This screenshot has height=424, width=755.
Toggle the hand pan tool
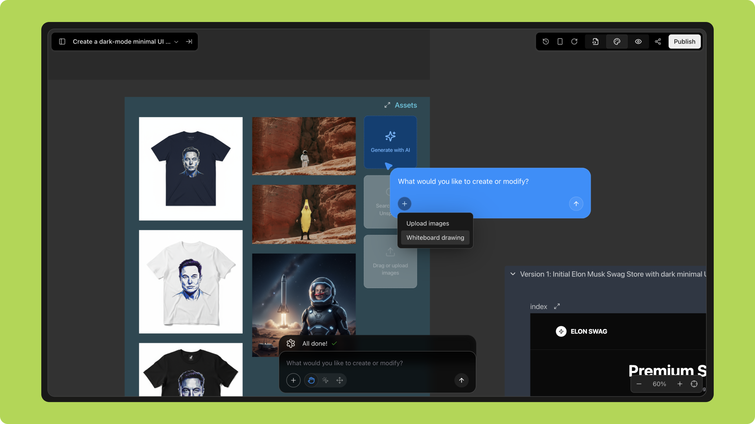pos(311,380)
